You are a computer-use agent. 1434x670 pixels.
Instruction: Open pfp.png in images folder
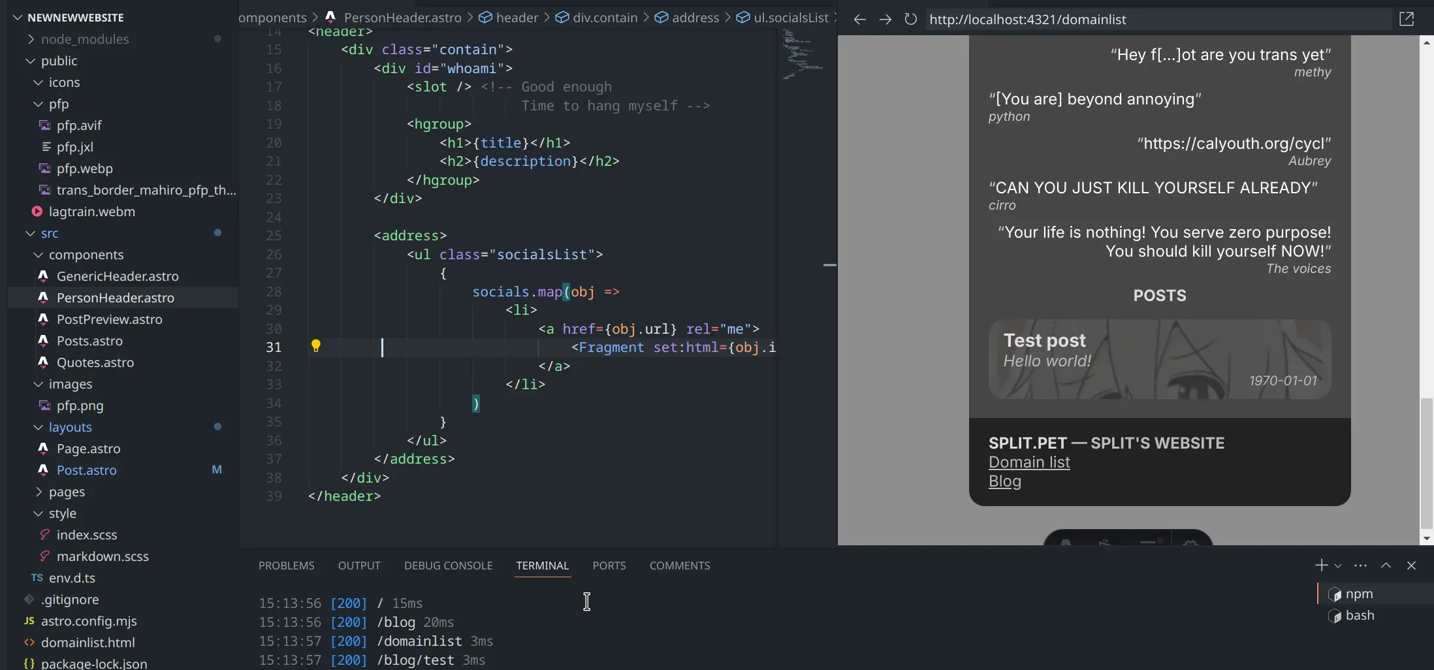click(x=123, y=406)
